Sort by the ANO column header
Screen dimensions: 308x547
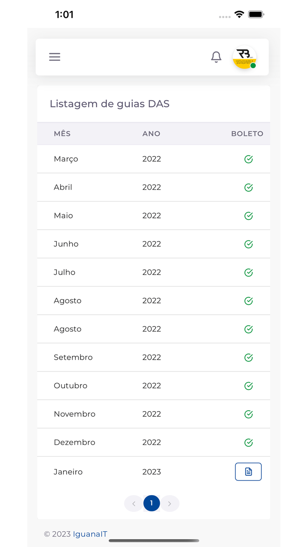[x=151, y=134]
